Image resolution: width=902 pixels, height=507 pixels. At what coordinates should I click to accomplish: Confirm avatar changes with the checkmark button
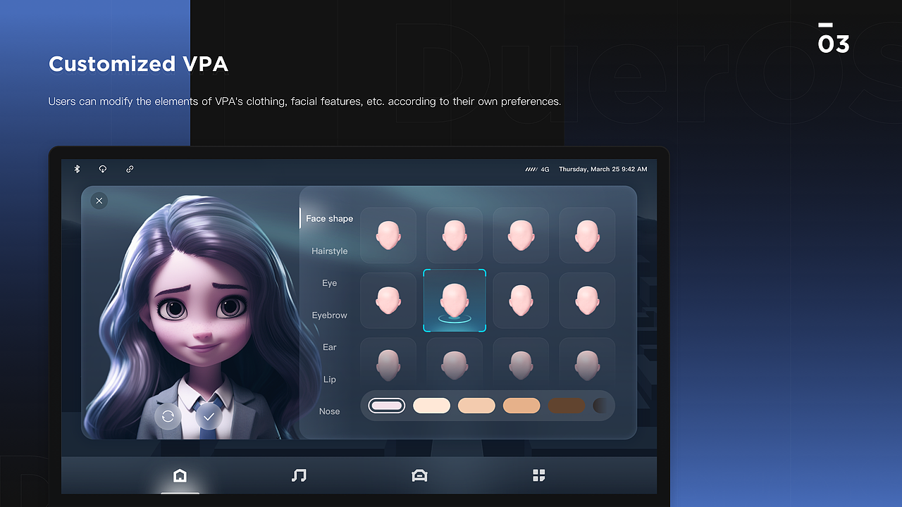[209, 416]
